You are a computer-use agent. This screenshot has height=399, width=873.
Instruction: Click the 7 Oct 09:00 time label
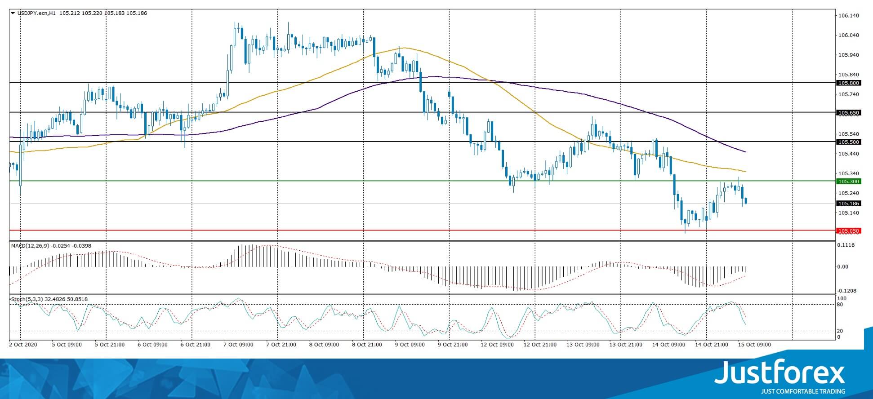click(238, 345)
